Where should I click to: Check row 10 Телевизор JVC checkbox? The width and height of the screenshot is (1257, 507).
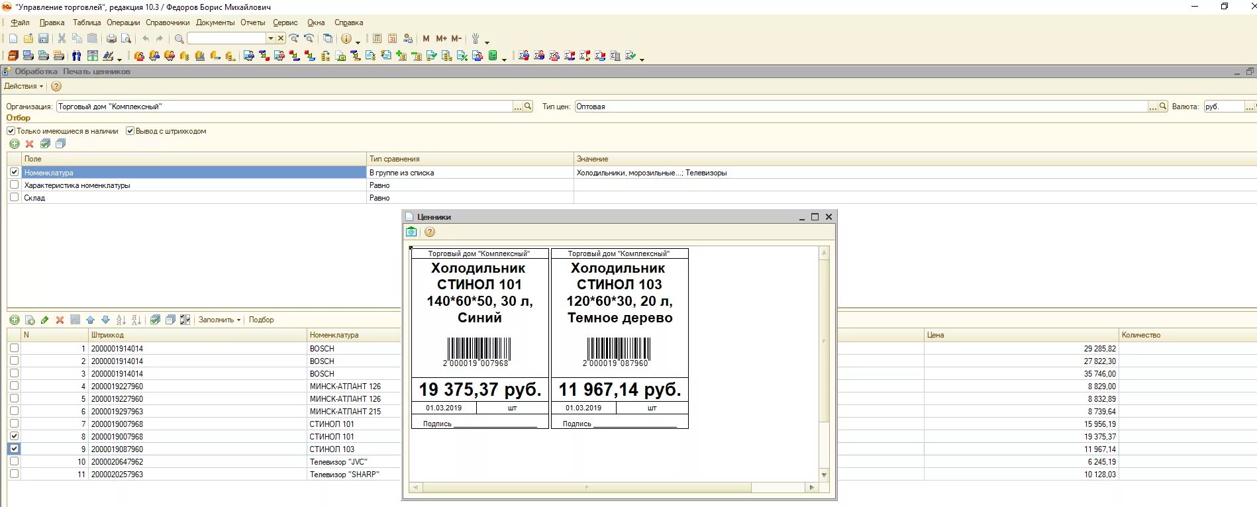(x=15, y=461)
